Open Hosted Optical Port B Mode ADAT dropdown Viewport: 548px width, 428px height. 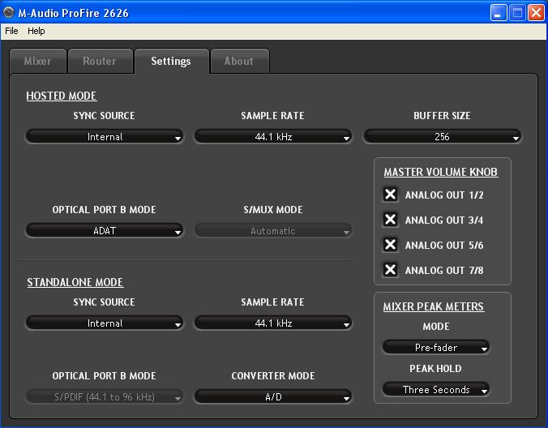[x=104, y=230]
